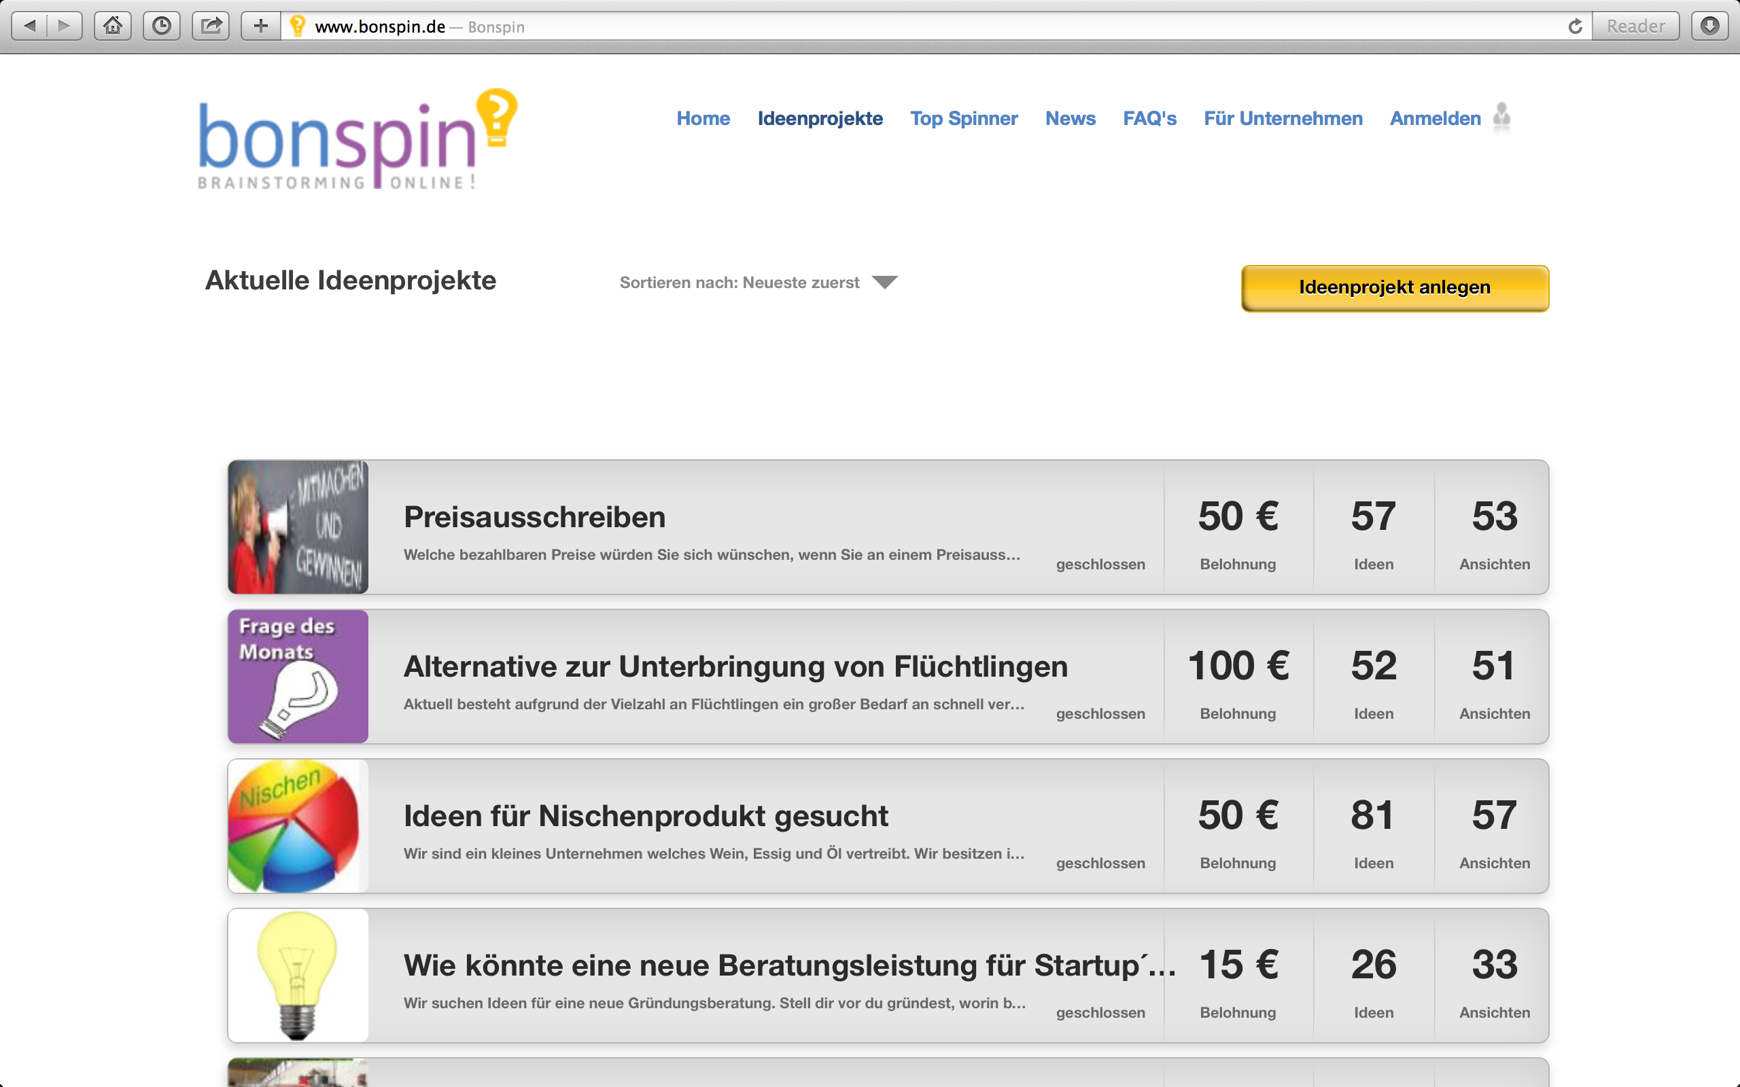Image resolution: width=1740 pixels, height=1087 pixels.
Task: Open the Preisausschreiben project title
Action: coord(534,517)
